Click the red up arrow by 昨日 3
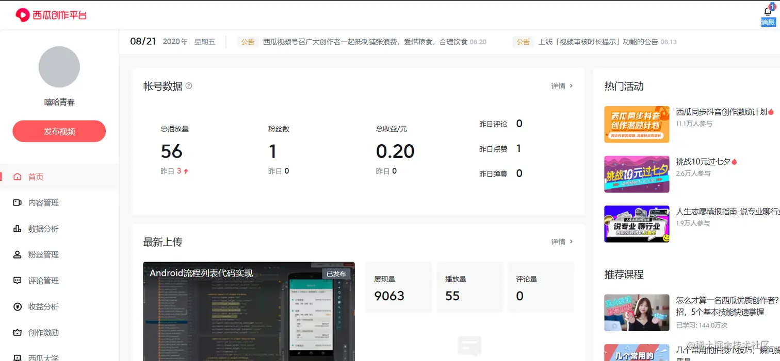The height and width of the screenshot is (361, 780). point(186,171)
